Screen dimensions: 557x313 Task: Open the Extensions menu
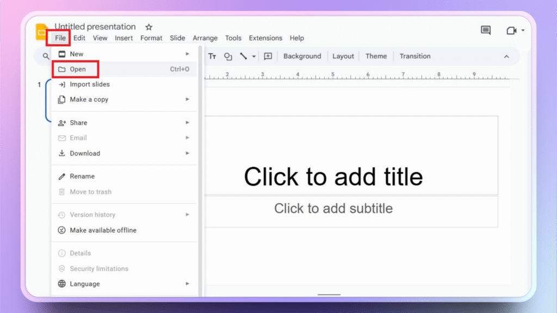[x=265, y=38]
